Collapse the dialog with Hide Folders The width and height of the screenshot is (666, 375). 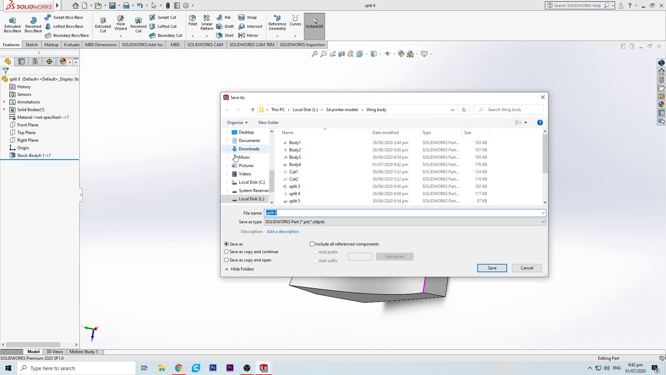tap(239, 269)
